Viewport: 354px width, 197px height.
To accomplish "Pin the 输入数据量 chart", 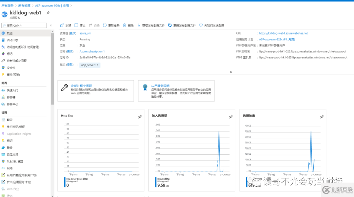I will (231, 116).
